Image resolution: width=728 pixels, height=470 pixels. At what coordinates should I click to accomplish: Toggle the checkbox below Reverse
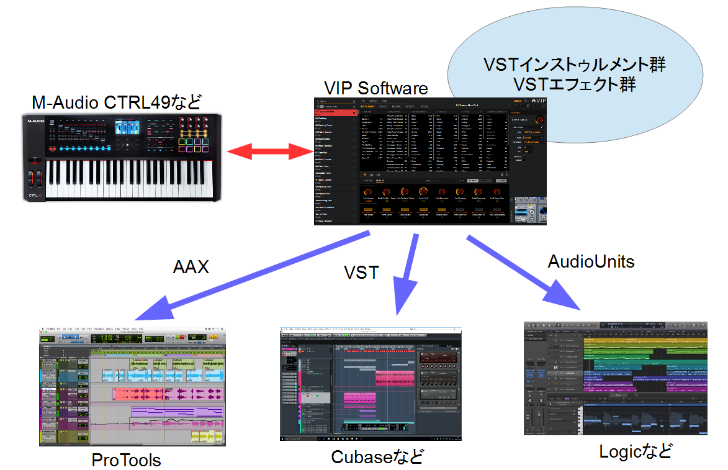pos(524,160)
